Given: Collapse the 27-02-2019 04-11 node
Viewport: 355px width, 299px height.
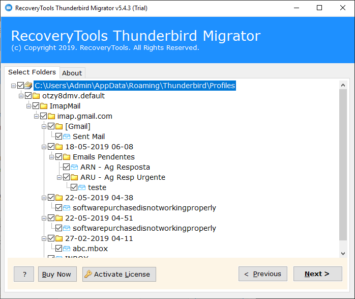Looking at the screenshot, I should click(44, 239).
